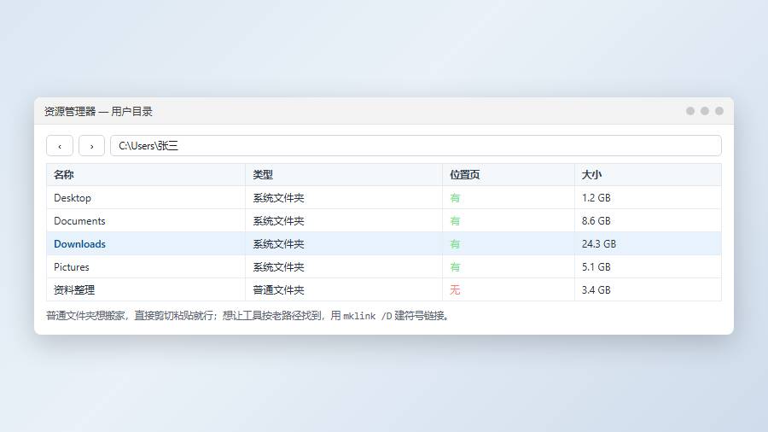Screen dimensions: 768x432
Task: Click the first gray window control dot
Action: [690, 111]
